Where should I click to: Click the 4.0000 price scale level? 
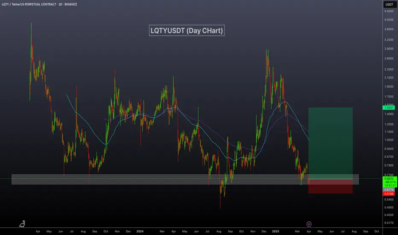click(x=389, y=20)
